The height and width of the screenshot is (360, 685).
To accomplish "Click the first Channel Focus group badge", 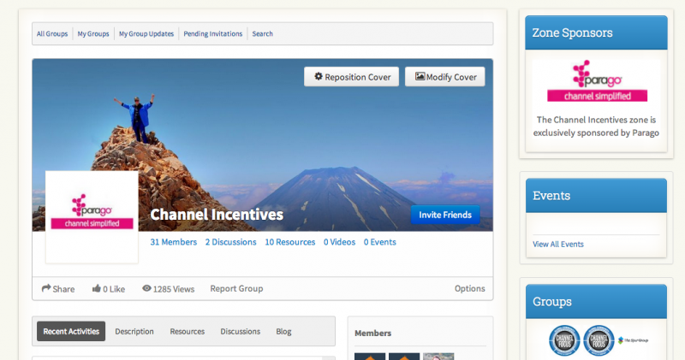I will [564, 340].
